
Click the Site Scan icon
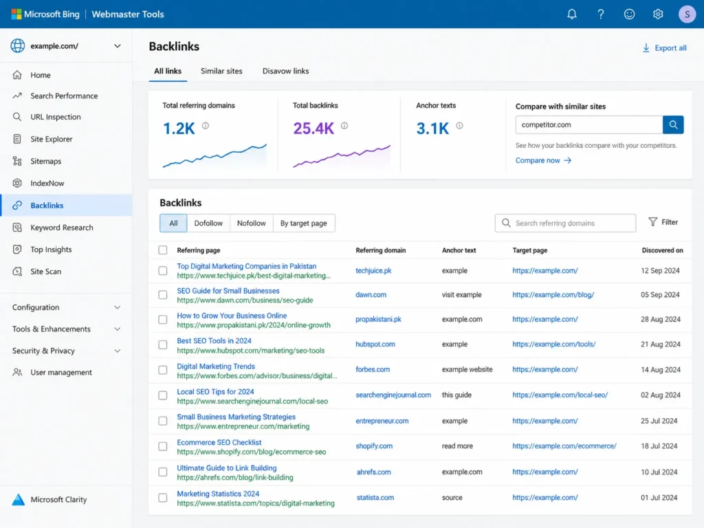tap(17, 271)
